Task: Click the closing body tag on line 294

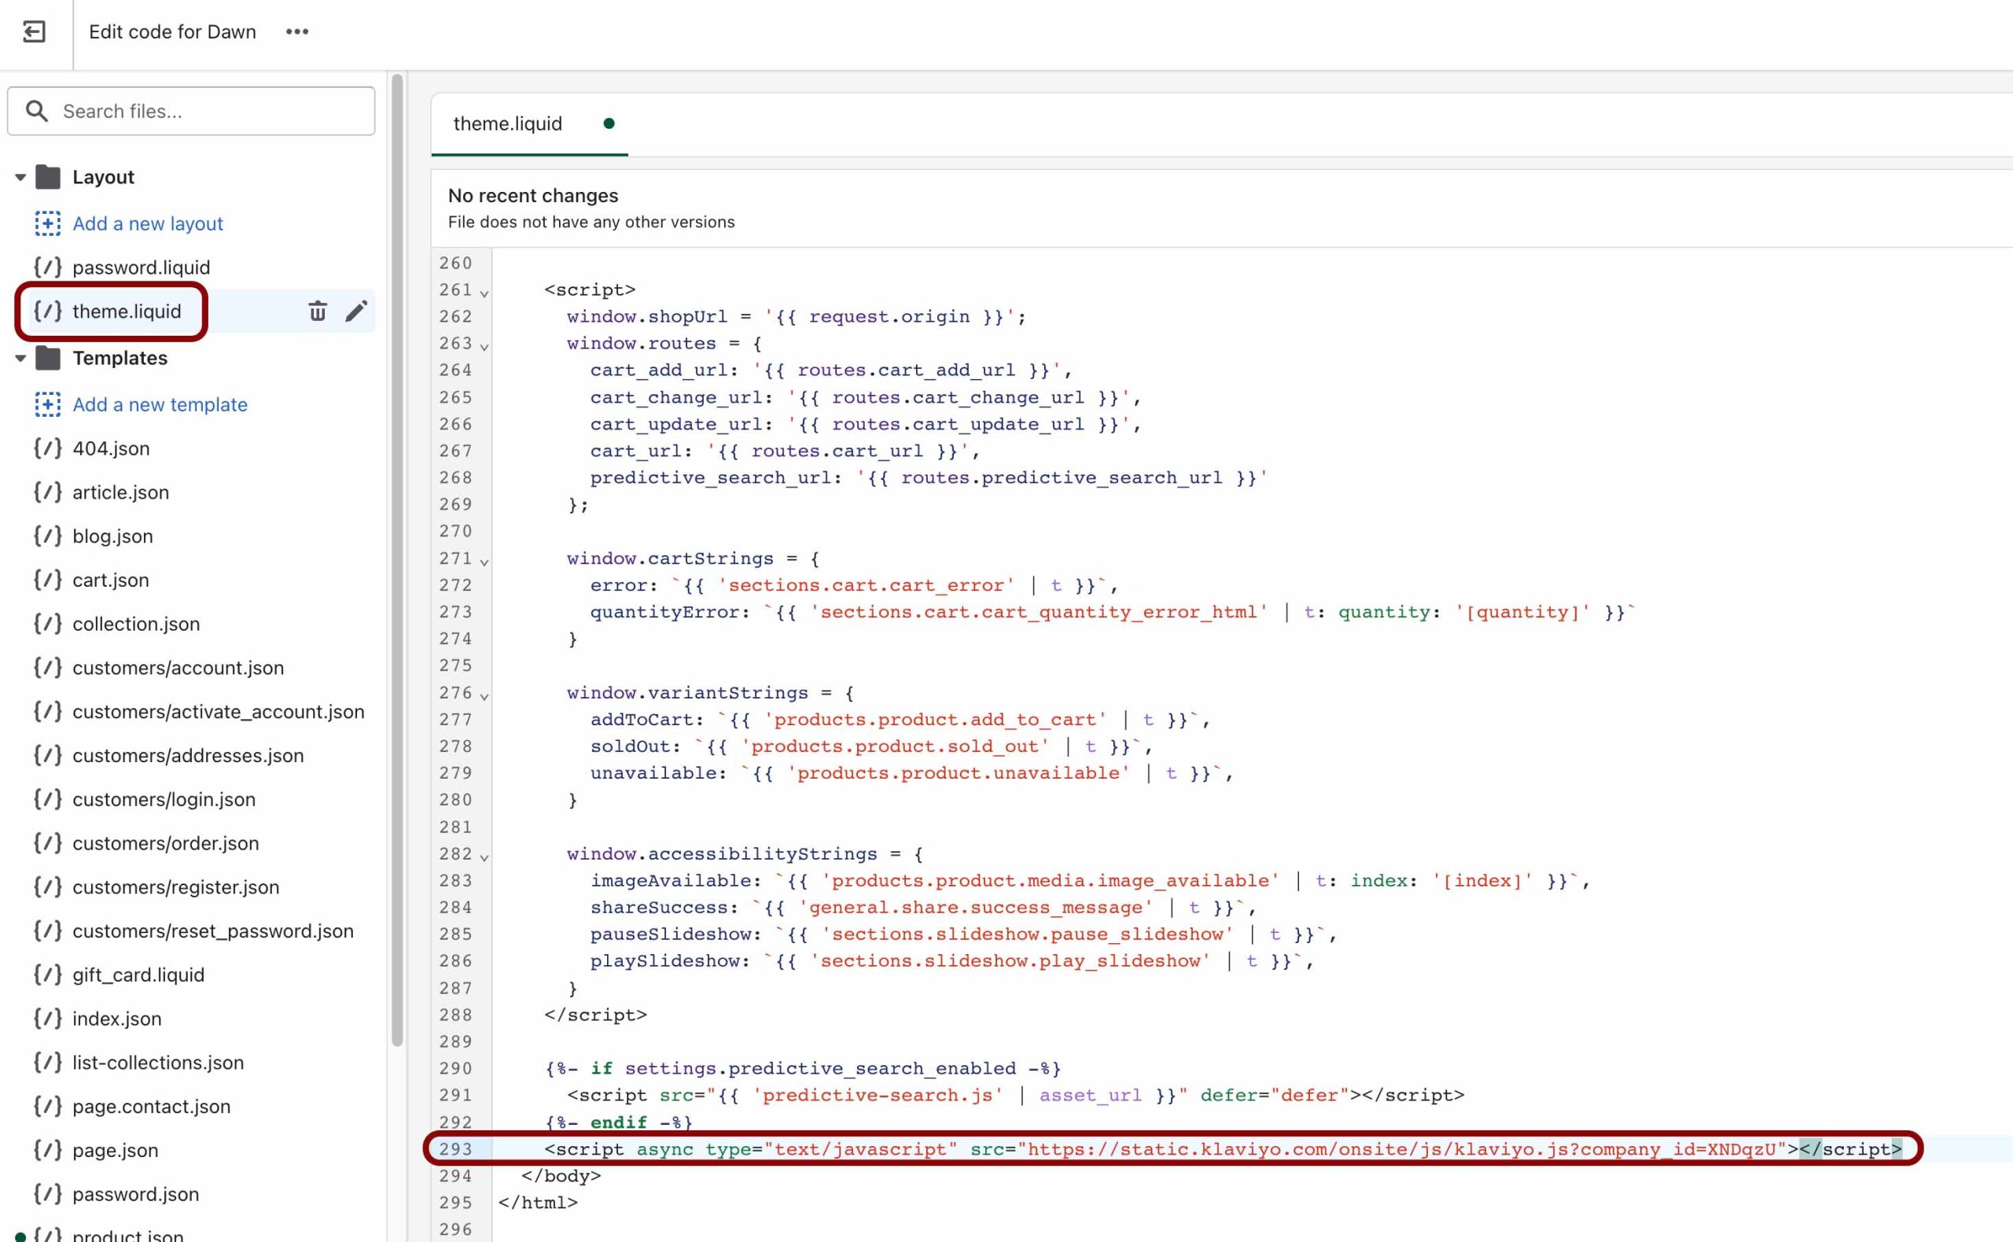Action: point(561,1176)
